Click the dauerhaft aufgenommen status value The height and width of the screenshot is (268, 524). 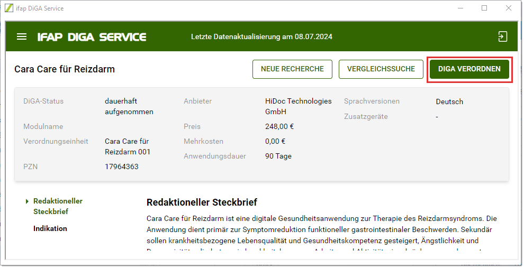[x=129, y=106]
